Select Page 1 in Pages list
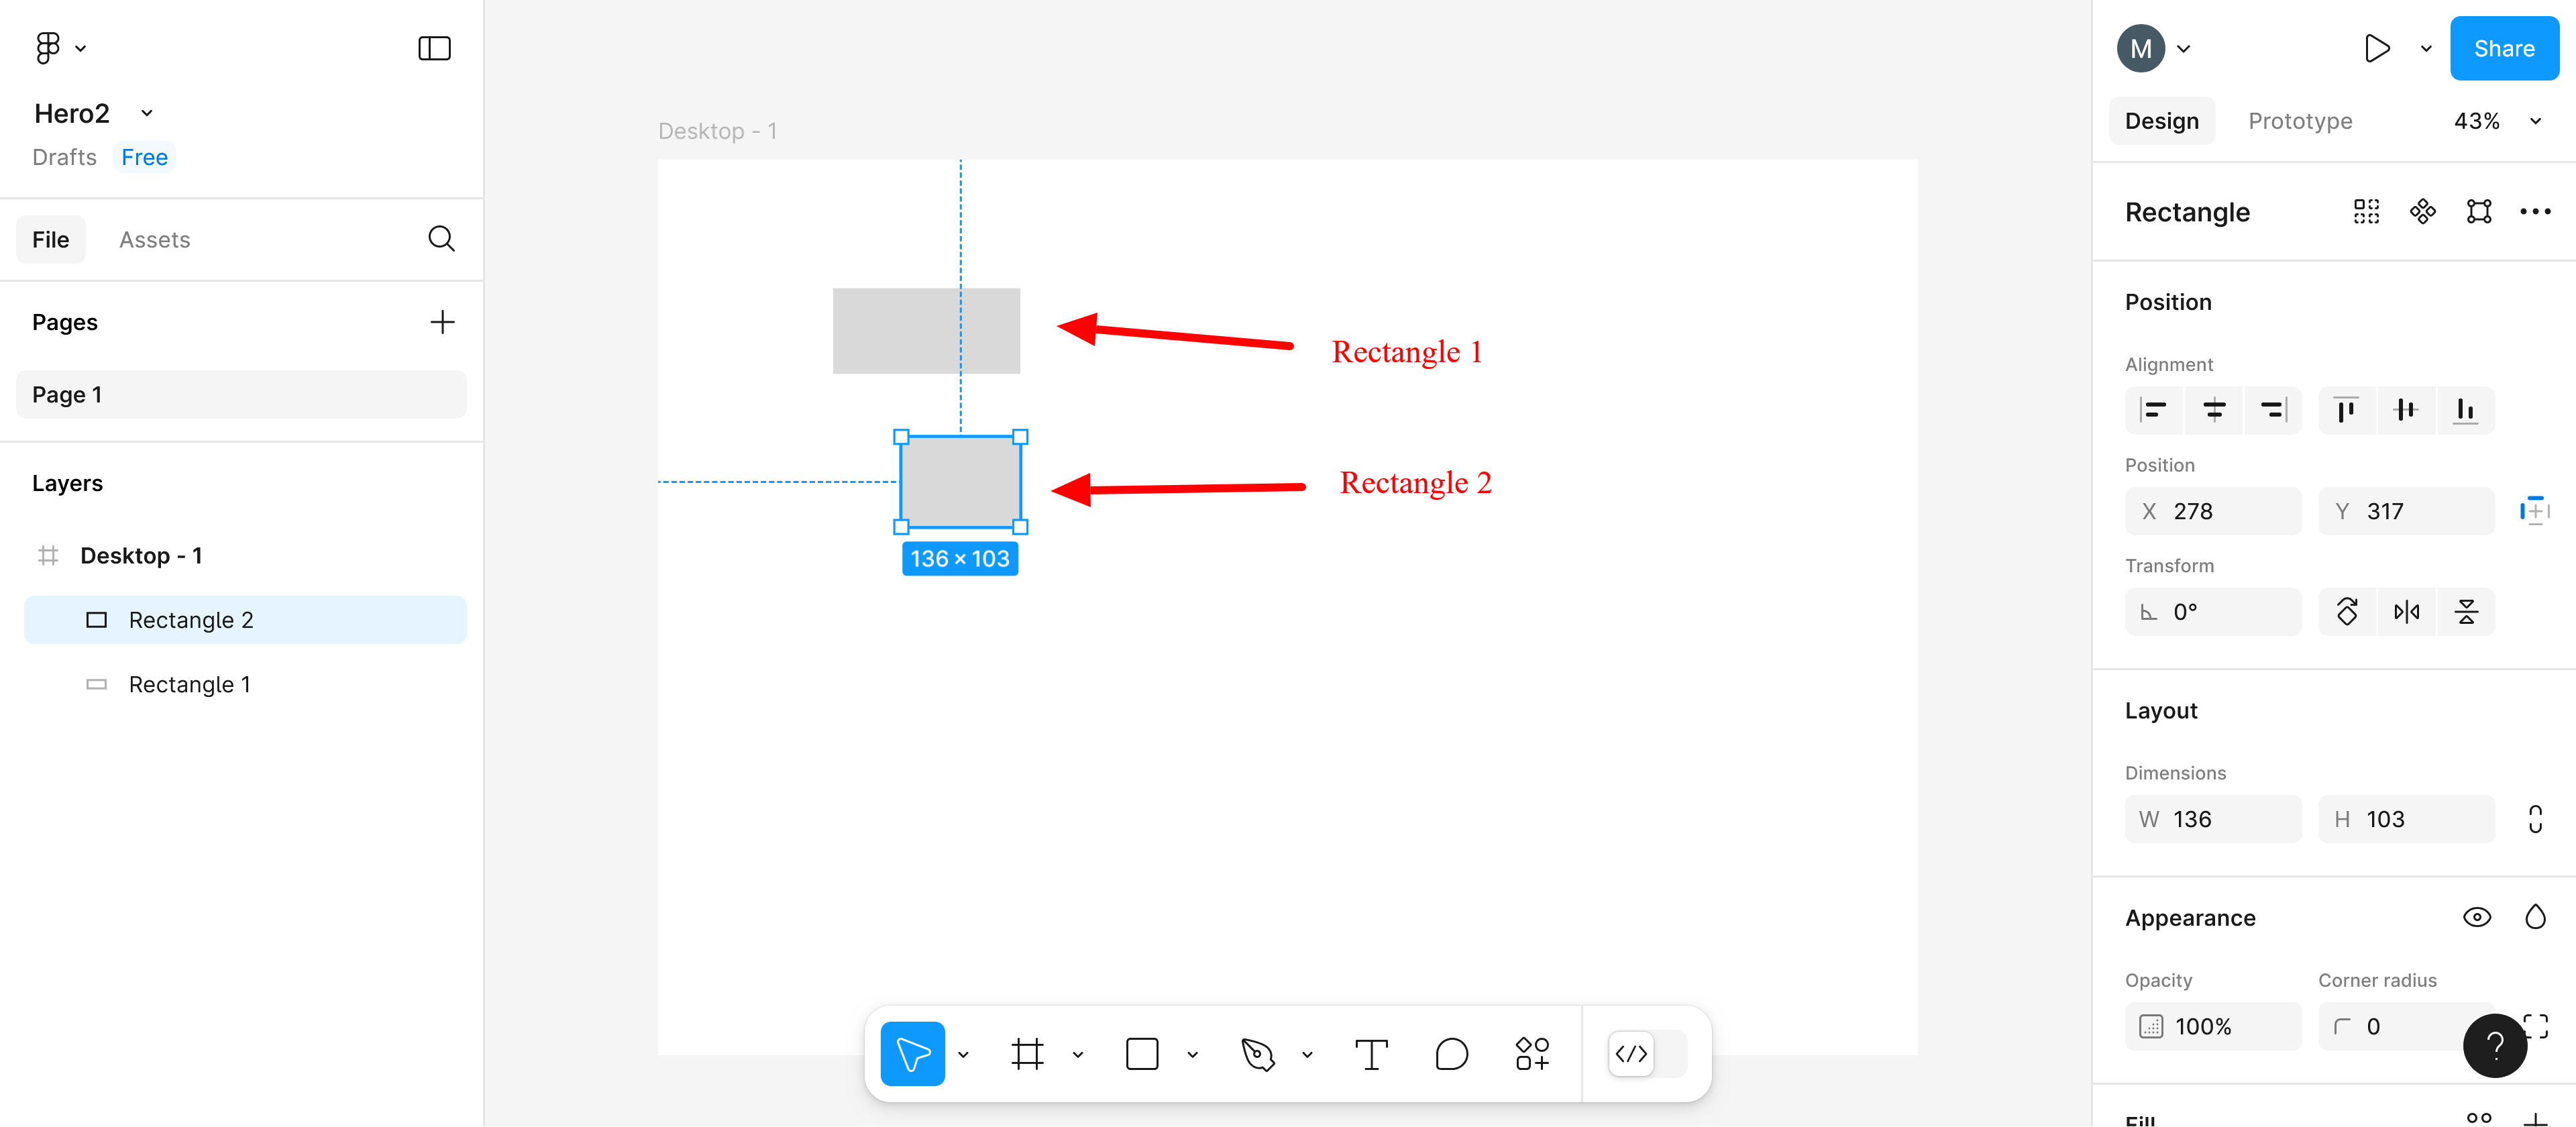The height and width of the screenshot is (1127, 2576). click(241, 395)
